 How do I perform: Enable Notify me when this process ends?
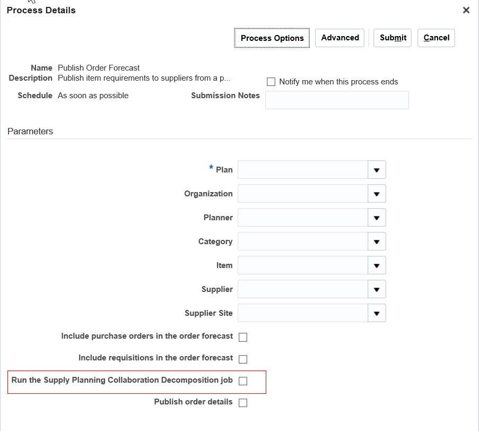tap(271, 82)
